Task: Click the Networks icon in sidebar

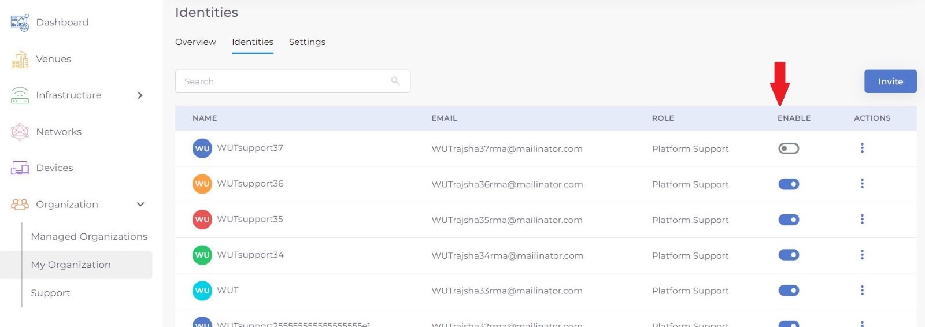Action: tap(20, 132)
